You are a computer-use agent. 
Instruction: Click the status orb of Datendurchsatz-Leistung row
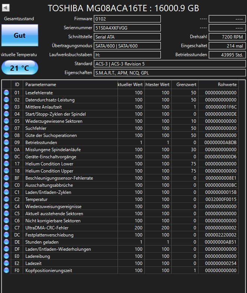[x=6, y=100]
